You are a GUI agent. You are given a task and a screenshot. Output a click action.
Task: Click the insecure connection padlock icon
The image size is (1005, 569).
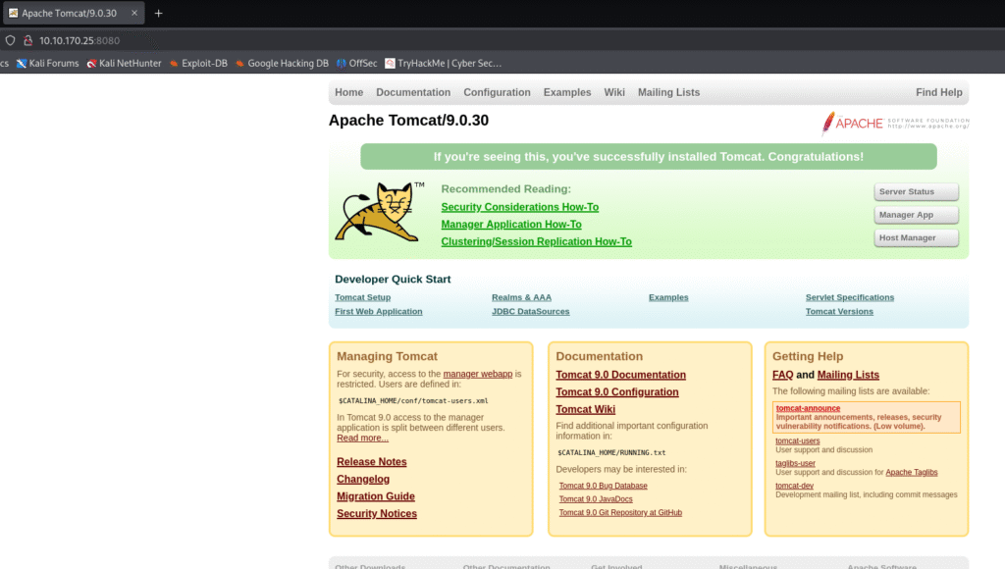click(x=27, y=40)
